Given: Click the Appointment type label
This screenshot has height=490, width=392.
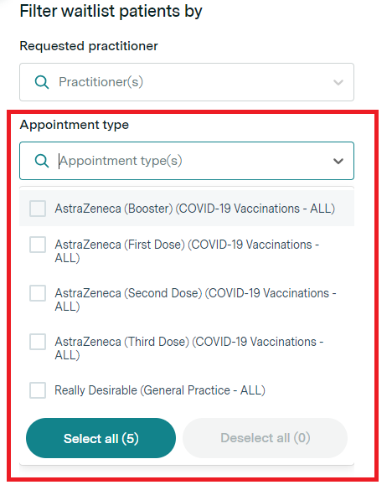Looking at the screenshot, I should [75, 125].
